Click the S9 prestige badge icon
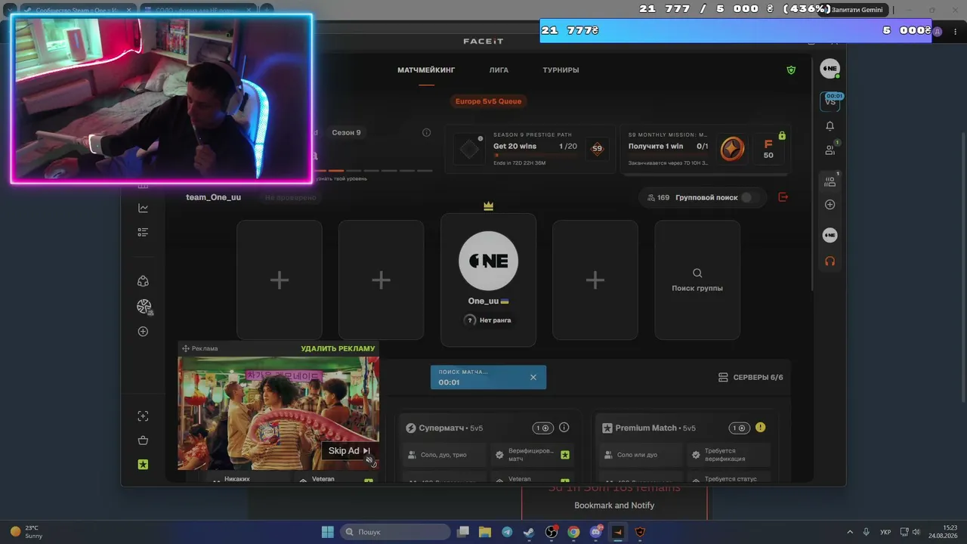This screenshot has height=544, width=967. 597,149
